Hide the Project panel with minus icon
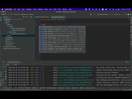This screenshot has width=132, height=99. [x=34, y=17]
